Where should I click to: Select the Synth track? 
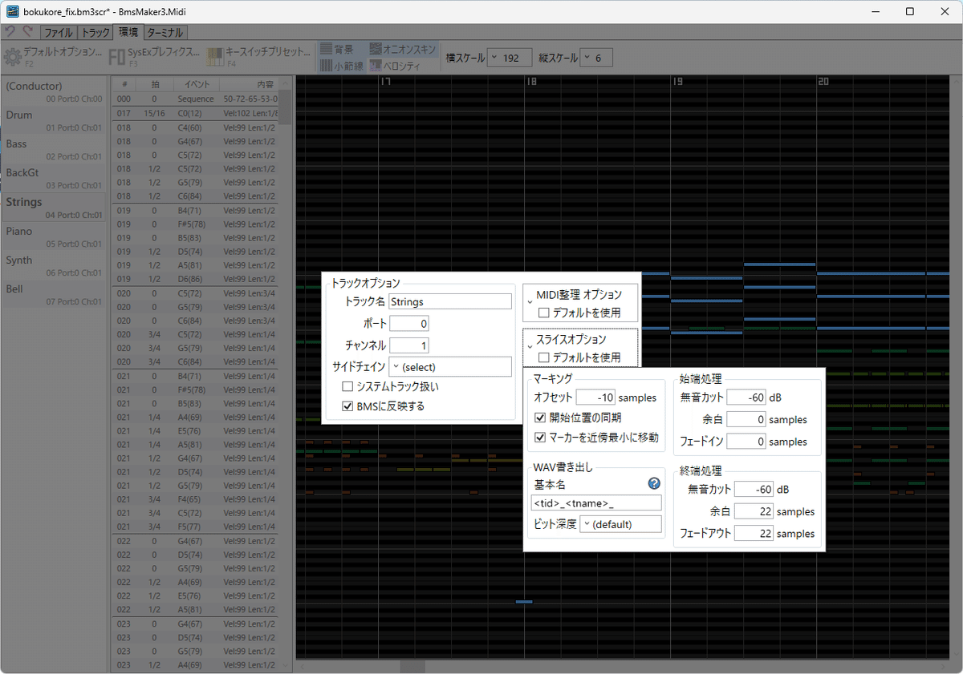coord(54,265)
